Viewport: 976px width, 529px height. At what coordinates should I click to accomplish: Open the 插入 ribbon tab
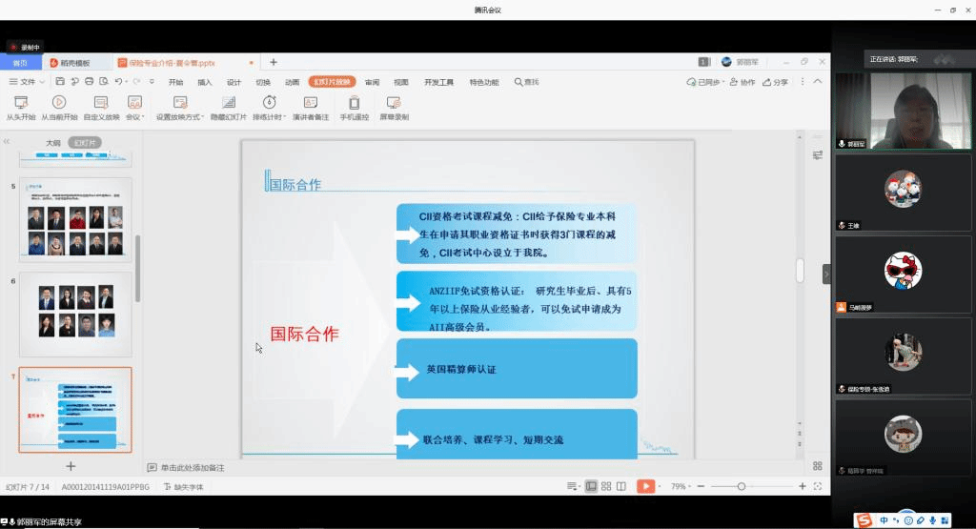[205, 82]
